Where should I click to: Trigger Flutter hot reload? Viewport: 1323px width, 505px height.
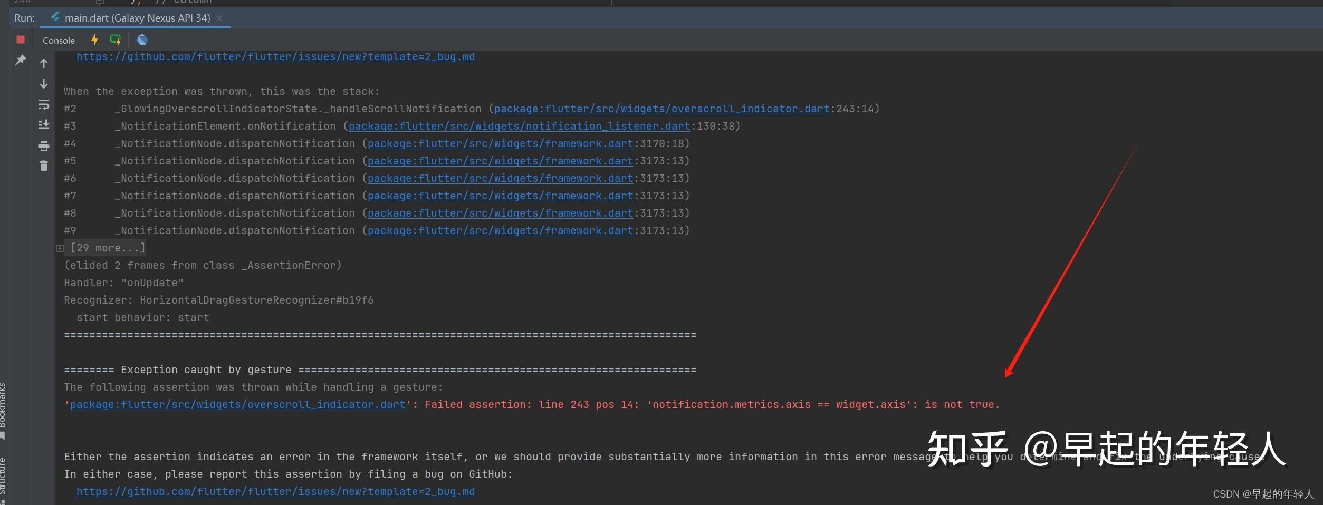tap(94, 40)
